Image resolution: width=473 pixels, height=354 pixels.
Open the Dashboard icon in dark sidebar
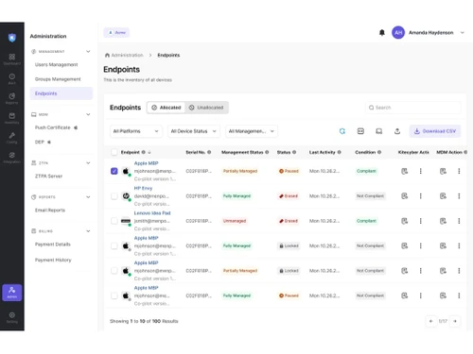[12, 57]
